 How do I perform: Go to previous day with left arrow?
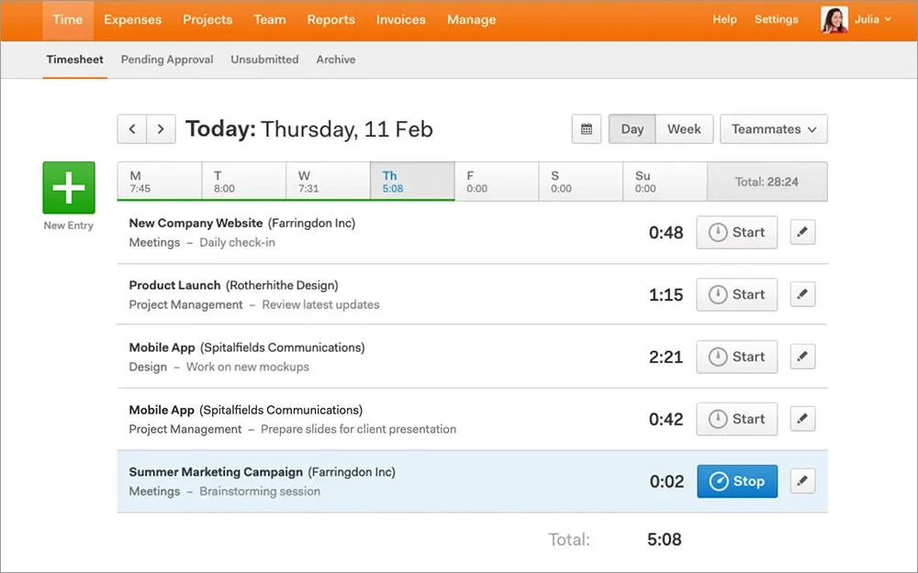(132, 129)
